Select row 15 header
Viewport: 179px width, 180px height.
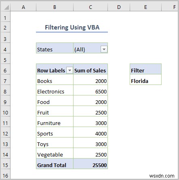6,165
